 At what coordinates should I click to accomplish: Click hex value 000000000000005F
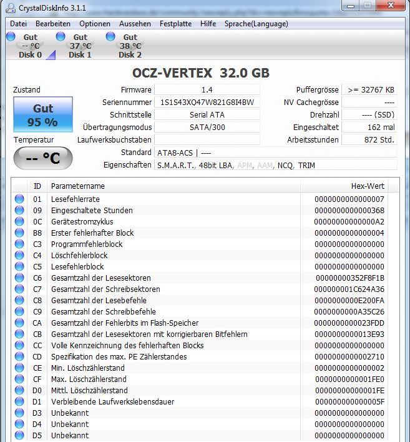(349, 402)
